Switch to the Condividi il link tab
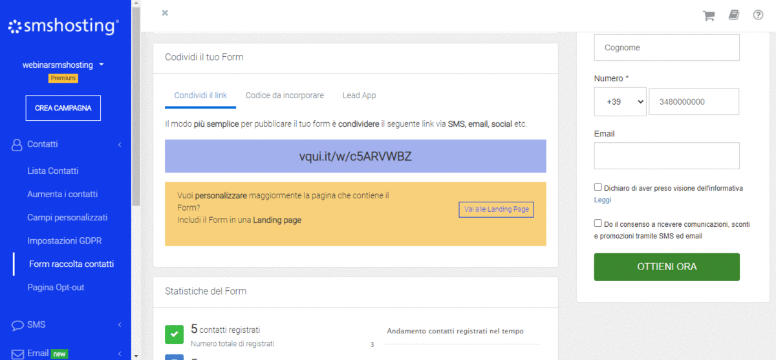The width and height of the screenshot is (776, 360). tap(200, 95)
